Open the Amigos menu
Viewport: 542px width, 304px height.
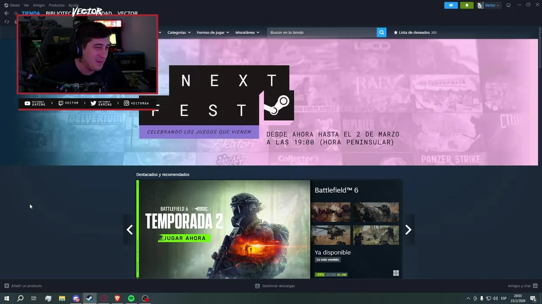coord(39,5)
